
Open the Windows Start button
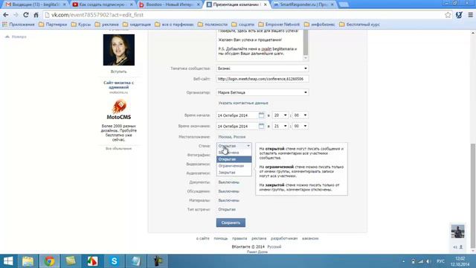click(8, 261)
